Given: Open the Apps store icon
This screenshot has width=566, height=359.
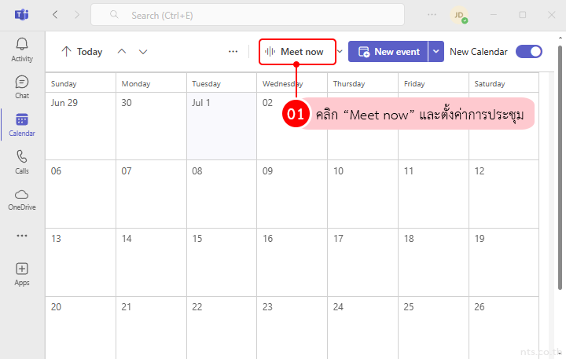Looking at the screenshot, I should point(22,273).
